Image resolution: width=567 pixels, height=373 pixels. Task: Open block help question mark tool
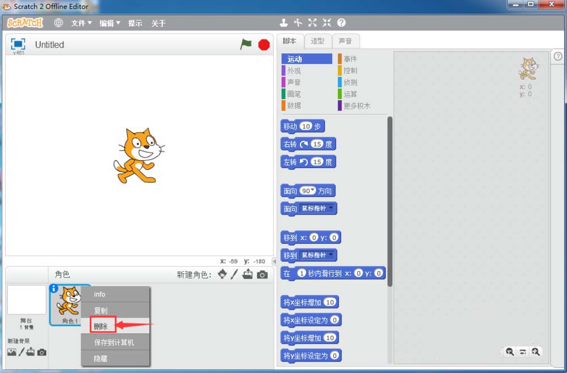click(341, 23)
